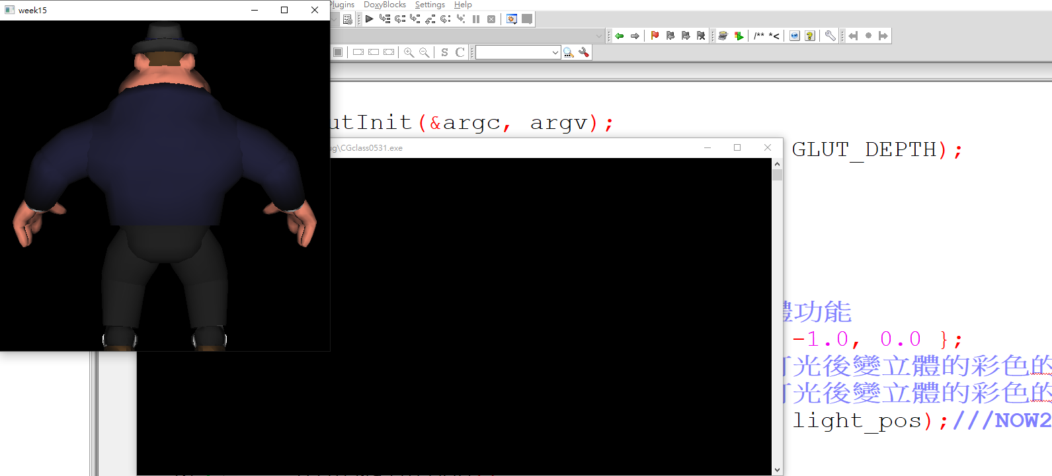
Task: Click the -1.0 value in the code
Action: tap(820, 340)
